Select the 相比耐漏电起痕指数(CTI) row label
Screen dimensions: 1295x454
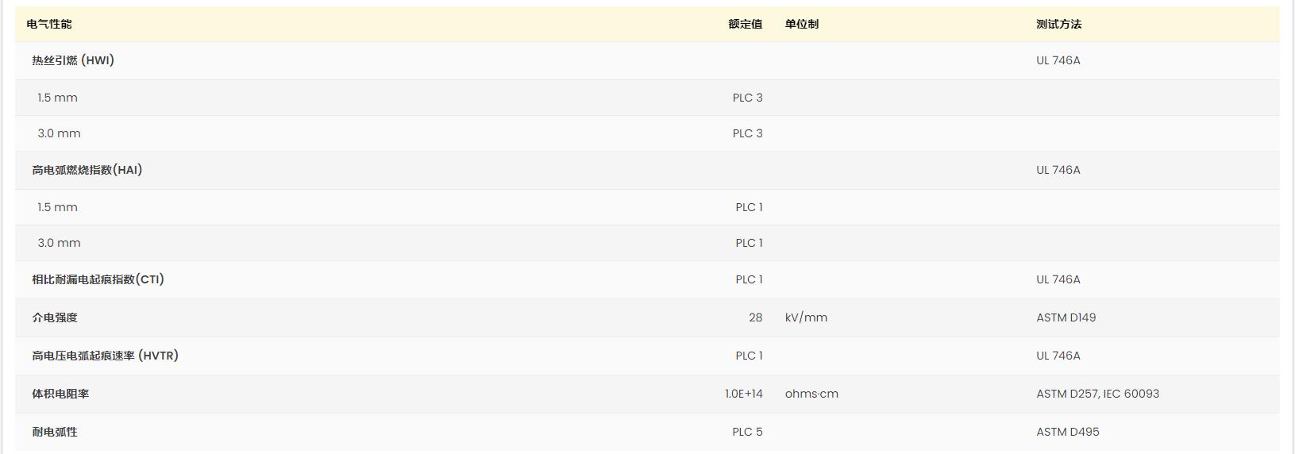click(98, 279)
